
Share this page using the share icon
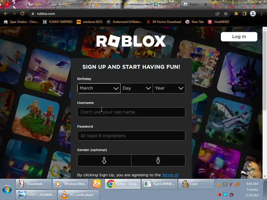[x=217, y=14]
